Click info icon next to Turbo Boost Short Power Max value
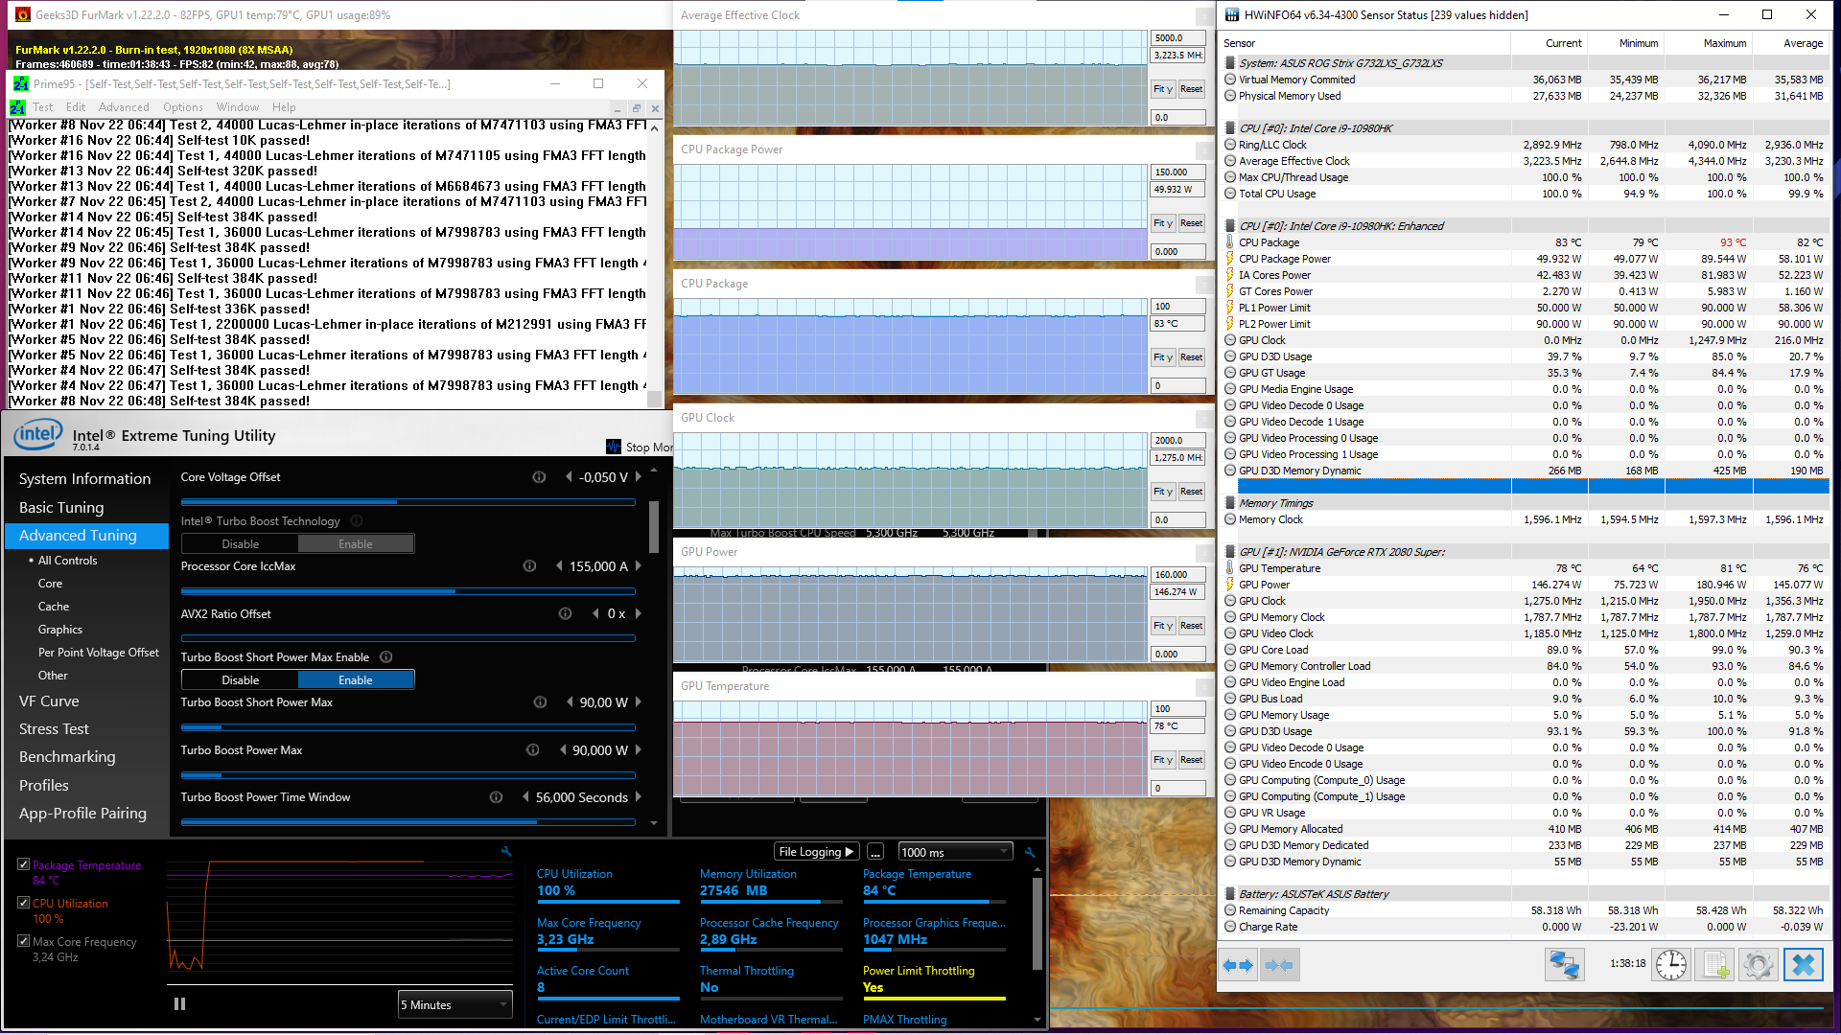Image resolution: width=1841 pixels, height=1035 pixels. coord(541,702)
